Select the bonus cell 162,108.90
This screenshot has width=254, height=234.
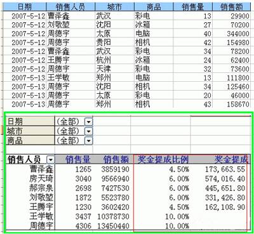[225, 207]
